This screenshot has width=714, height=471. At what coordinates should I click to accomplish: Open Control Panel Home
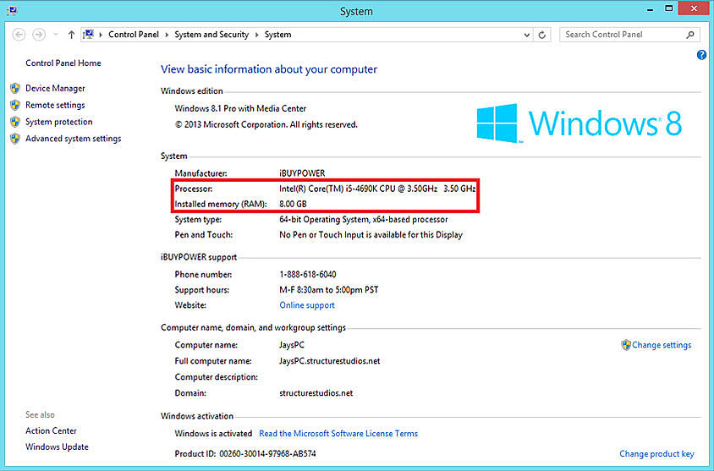[63, 63]
